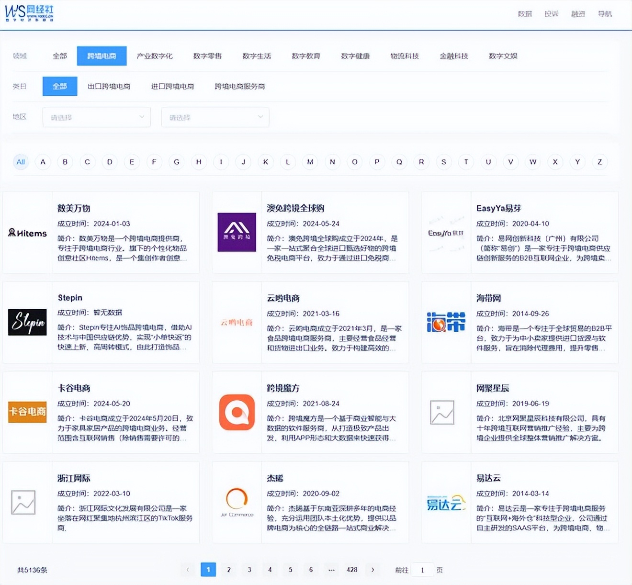Select the 出口跨境电商 category tab
This screenshot has width=632, height=585.
[109, 86]
